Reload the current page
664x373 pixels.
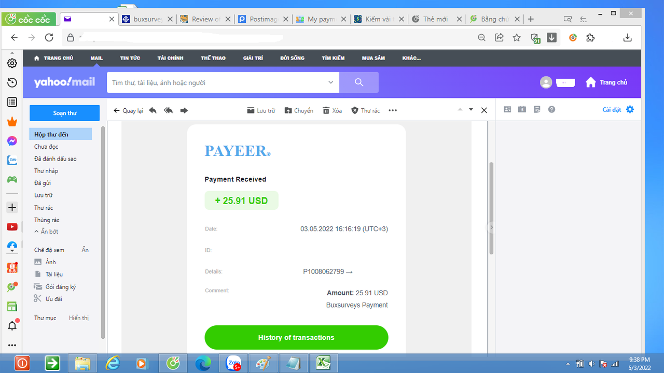[49, 37]
